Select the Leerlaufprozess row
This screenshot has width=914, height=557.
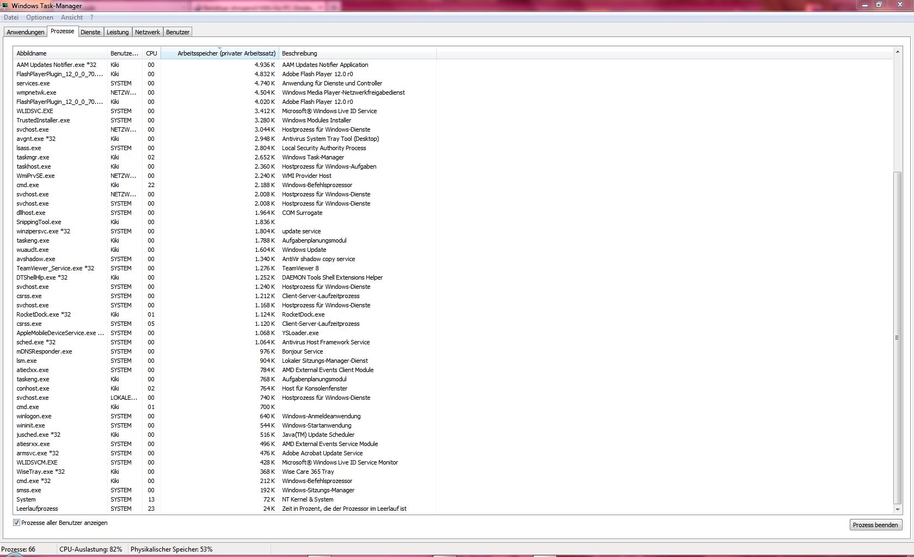[x=224, y=509]
